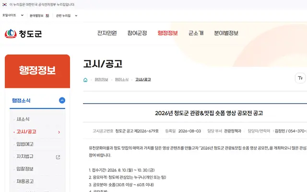The width and height of the screenshot is (307, 192).
Task: Click 행정소식 breadcrumb link
Action: [x=121, y=80]
